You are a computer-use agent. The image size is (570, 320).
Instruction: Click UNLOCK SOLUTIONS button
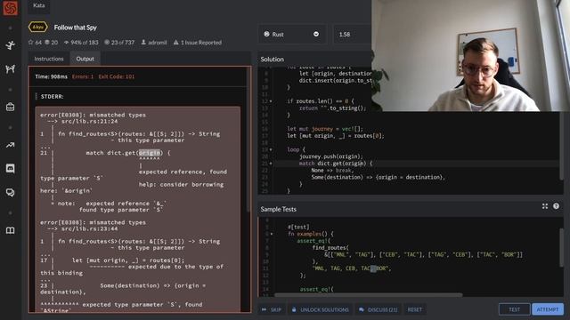(x=321, y=309)
